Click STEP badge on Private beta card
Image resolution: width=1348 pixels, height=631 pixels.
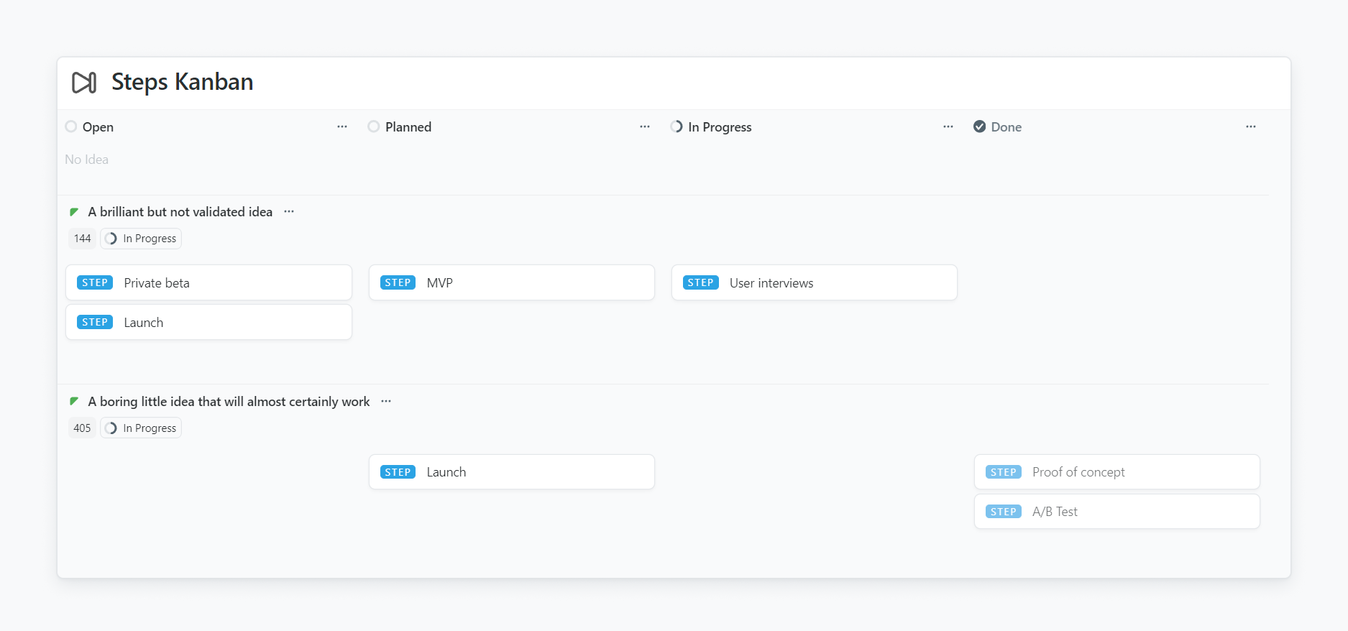point(95,282)
